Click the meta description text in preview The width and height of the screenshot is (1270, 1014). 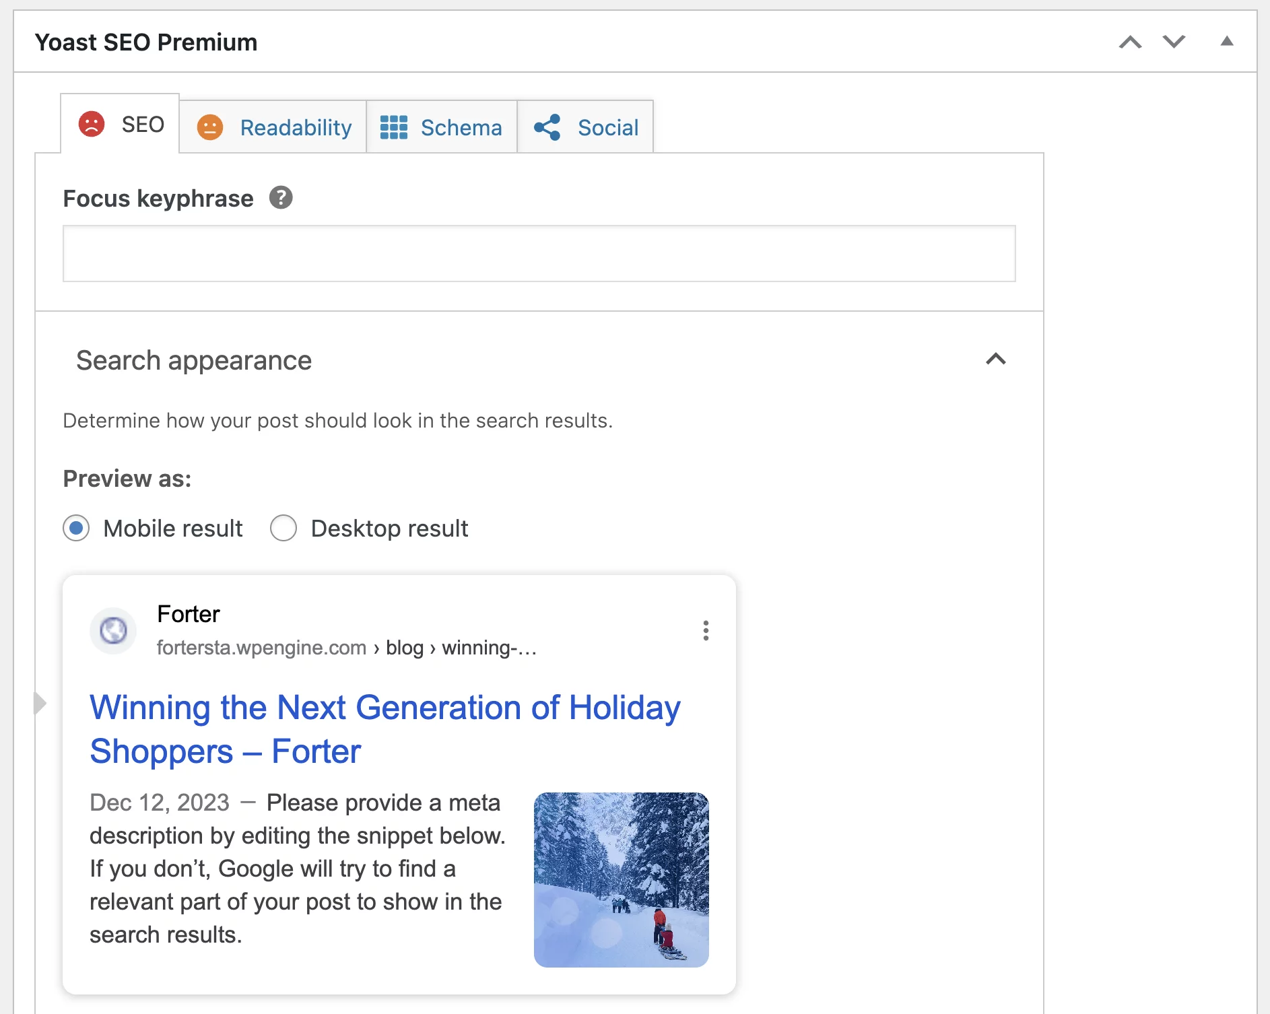298,869
